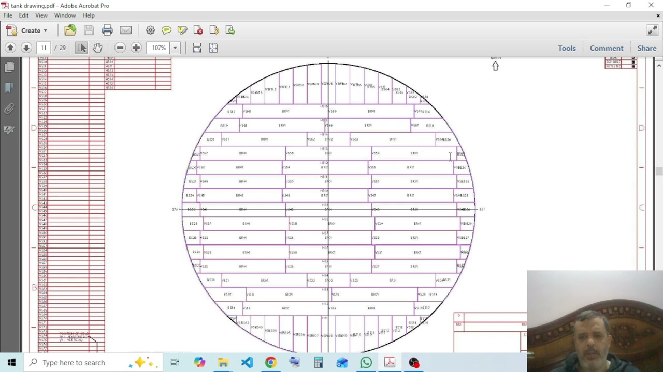Click the vertical scrollbar thumb
This screenshot has height=372, width=663.
point(659,172)
